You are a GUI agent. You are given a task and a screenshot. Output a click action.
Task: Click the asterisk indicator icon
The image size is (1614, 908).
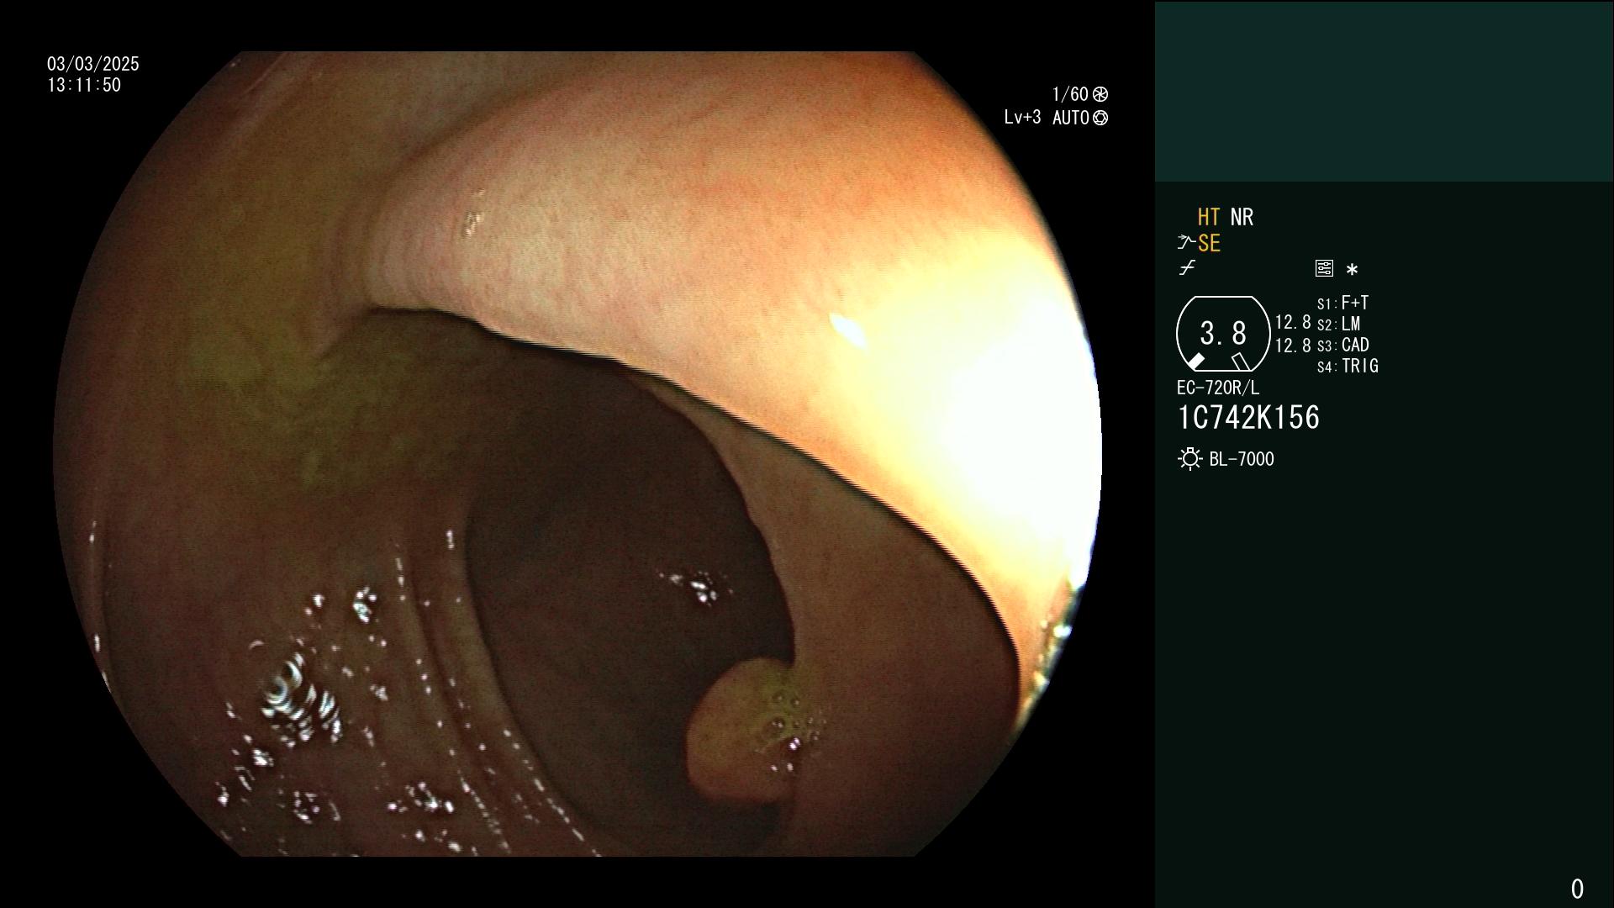[x=1352, y=269]
